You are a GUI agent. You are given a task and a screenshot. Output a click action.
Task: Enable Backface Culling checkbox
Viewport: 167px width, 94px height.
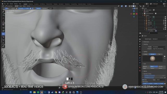[143, 74]
